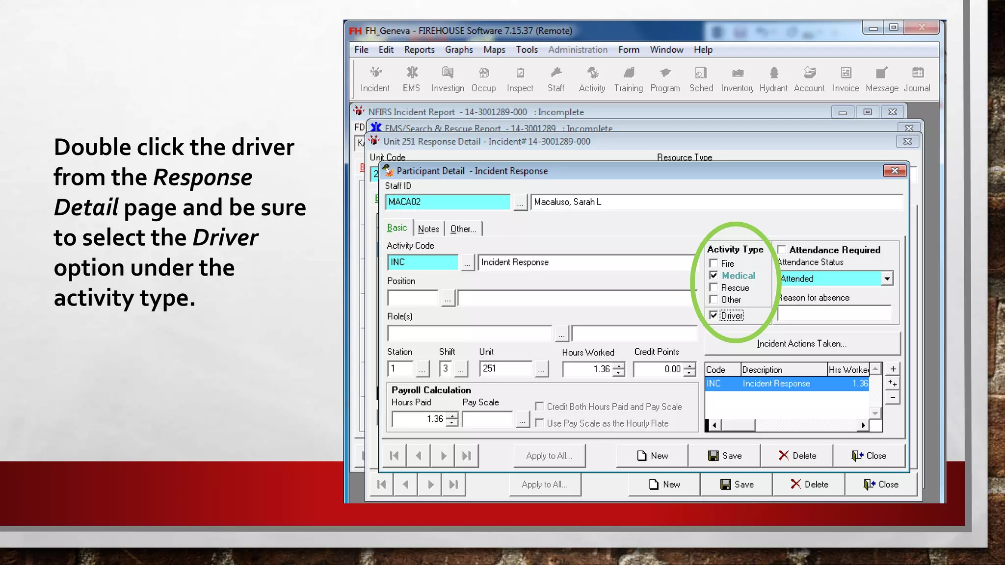This screenshot has height=565, width=1005.
Task: Click New in Participant Detail
Action: point(652,456)
